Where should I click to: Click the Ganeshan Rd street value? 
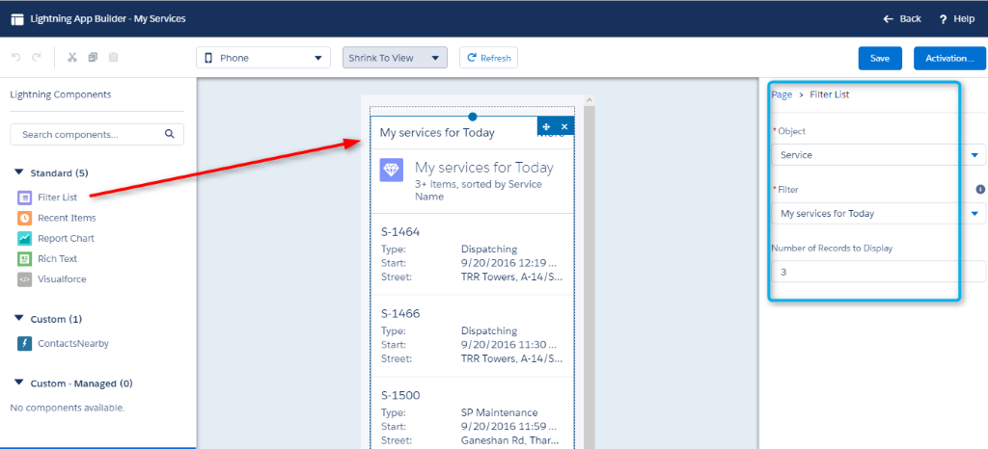[x=511, y=440]
